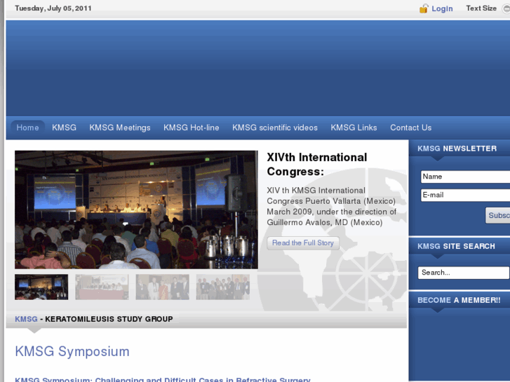Open KMSG Hot-line menu
Image resolution: width=510 pixels, height=382 pixels.
pos(192,128)
